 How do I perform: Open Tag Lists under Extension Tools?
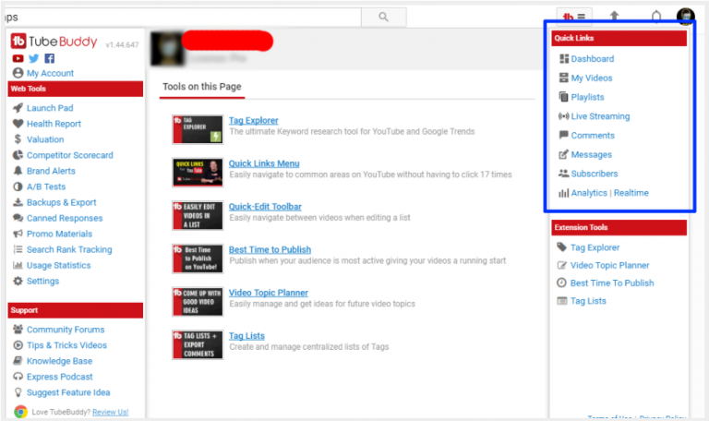[588, 301]
